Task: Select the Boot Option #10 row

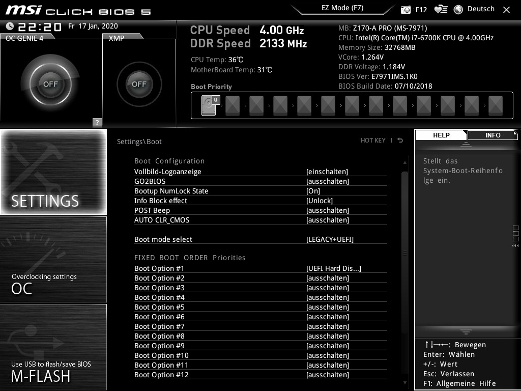Action: 260,355
